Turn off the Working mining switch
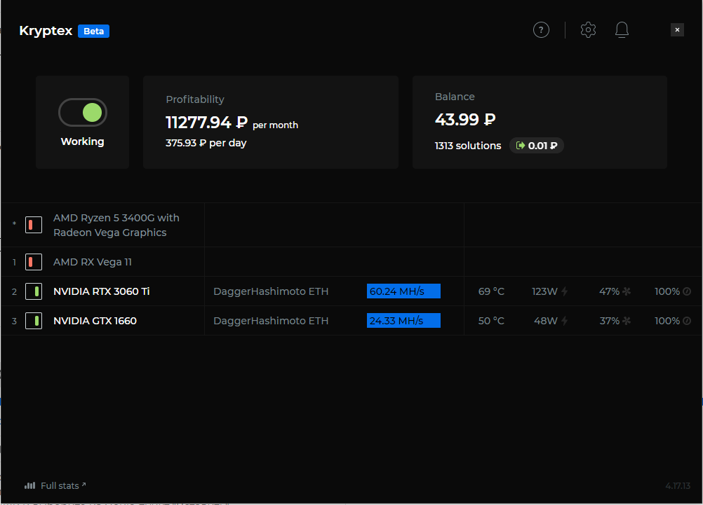Image resolution: width=703 pixels, height=505 pixels. click(83, 112)
